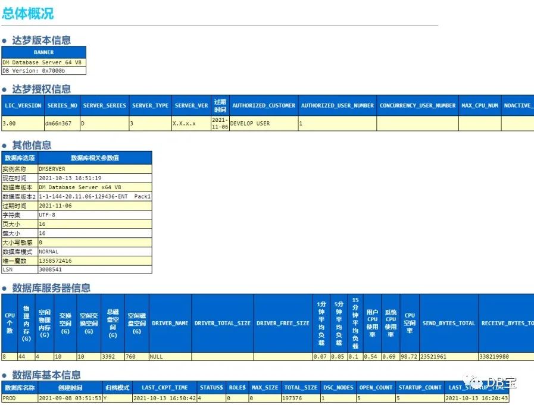The width and height of the screenshot is (534, 405).
Task: Select the 数据库基本信息 section heading
Action: click(x=46, y=375)
